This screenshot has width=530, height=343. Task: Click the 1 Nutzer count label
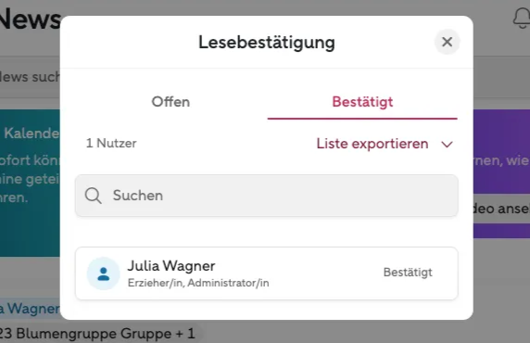[111, 143]
